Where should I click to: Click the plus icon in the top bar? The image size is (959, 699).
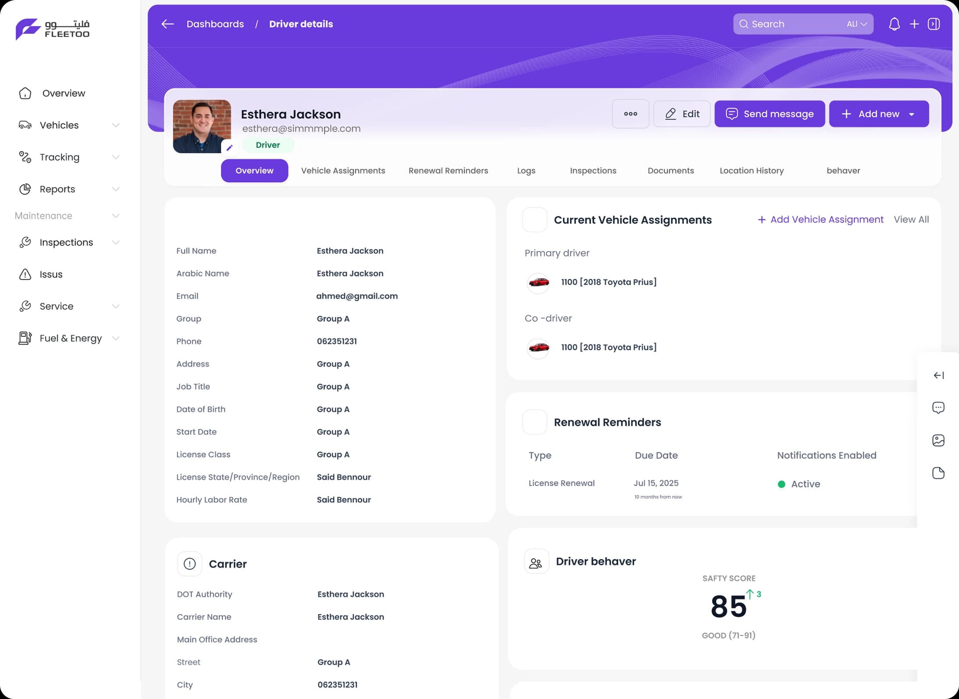coord(914,24)
